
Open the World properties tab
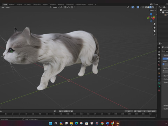pos(159,65)
